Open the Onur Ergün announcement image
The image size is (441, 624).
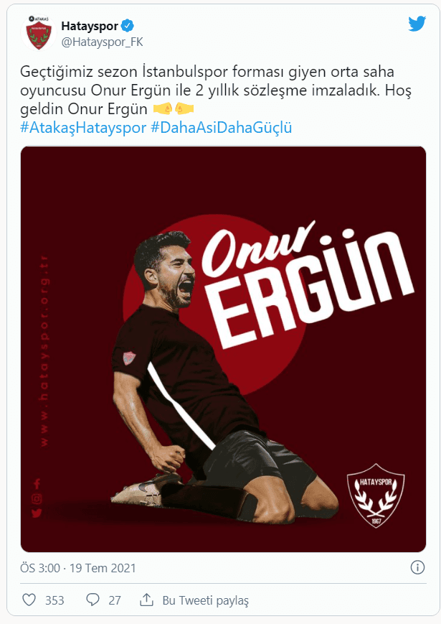point(223,349)
